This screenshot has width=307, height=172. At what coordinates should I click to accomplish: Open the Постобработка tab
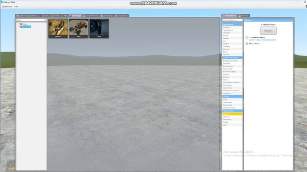[91, 16]
